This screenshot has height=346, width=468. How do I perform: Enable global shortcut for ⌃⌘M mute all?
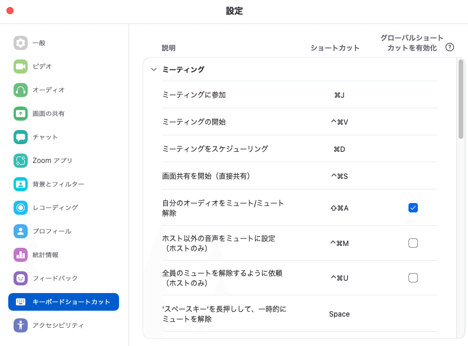point(413,243)
